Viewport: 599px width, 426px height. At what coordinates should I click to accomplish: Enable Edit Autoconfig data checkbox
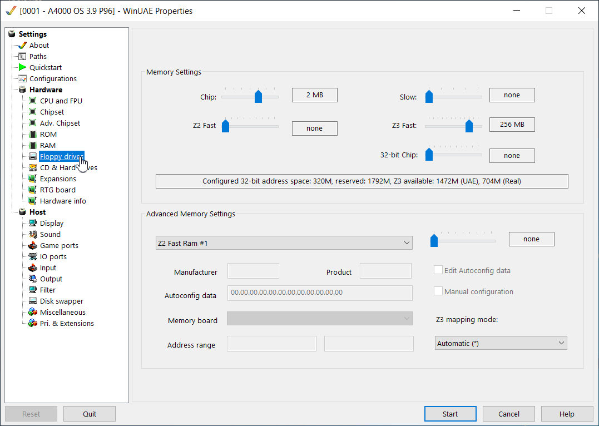438,270
